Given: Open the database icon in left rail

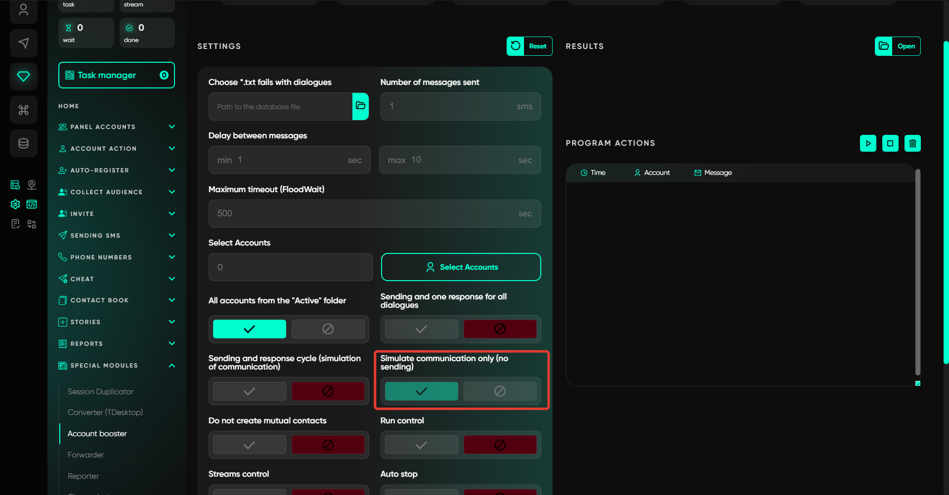Looking at the screenshot, I should point(23,143).
